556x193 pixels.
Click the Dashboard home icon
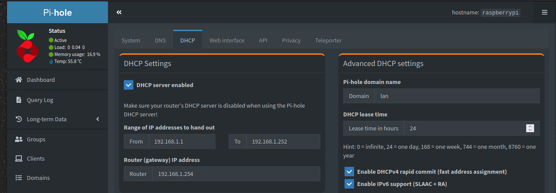coord(18,80)
